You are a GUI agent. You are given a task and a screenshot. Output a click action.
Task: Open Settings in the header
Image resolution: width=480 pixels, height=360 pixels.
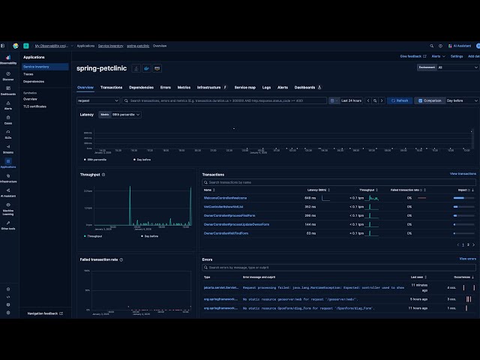(457, 56)
